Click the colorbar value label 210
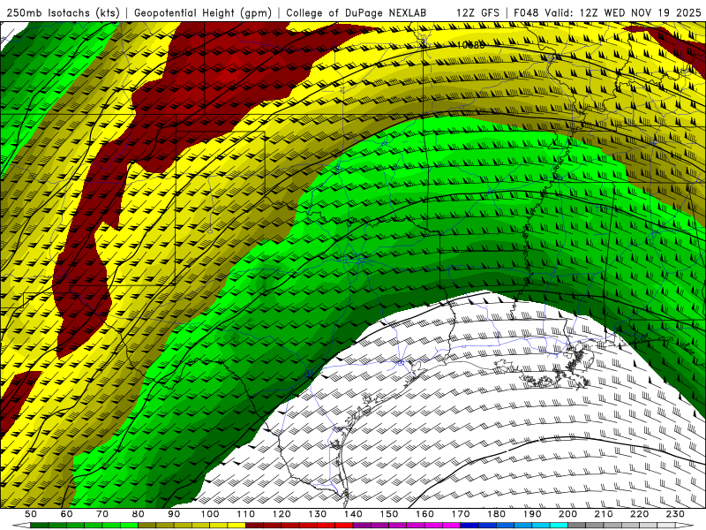The image size is (706, 530). [604, 514]
